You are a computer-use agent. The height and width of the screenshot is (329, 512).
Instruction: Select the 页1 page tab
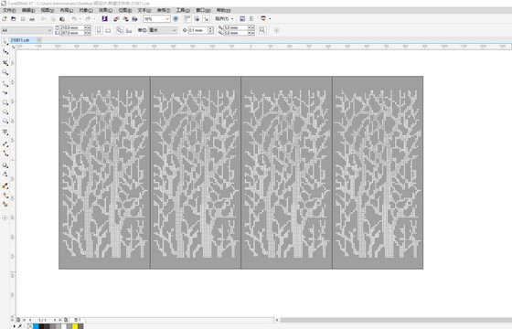coord(78,320)
